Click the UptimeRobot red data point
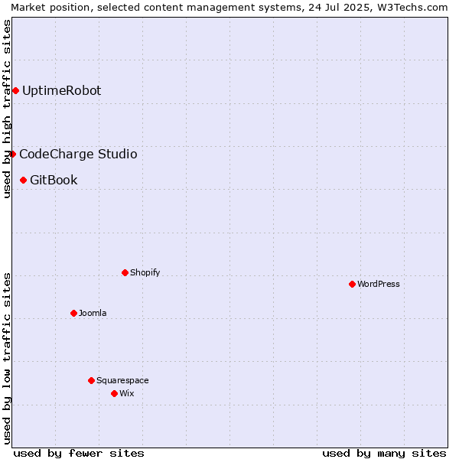 (x=16, y=91)
